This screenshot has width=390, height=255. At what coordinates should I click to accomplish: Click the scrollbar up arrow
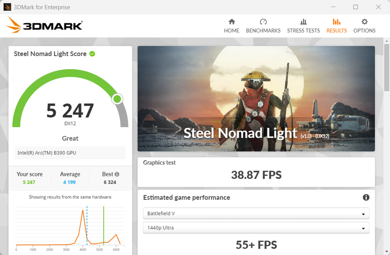coord(387,41)
